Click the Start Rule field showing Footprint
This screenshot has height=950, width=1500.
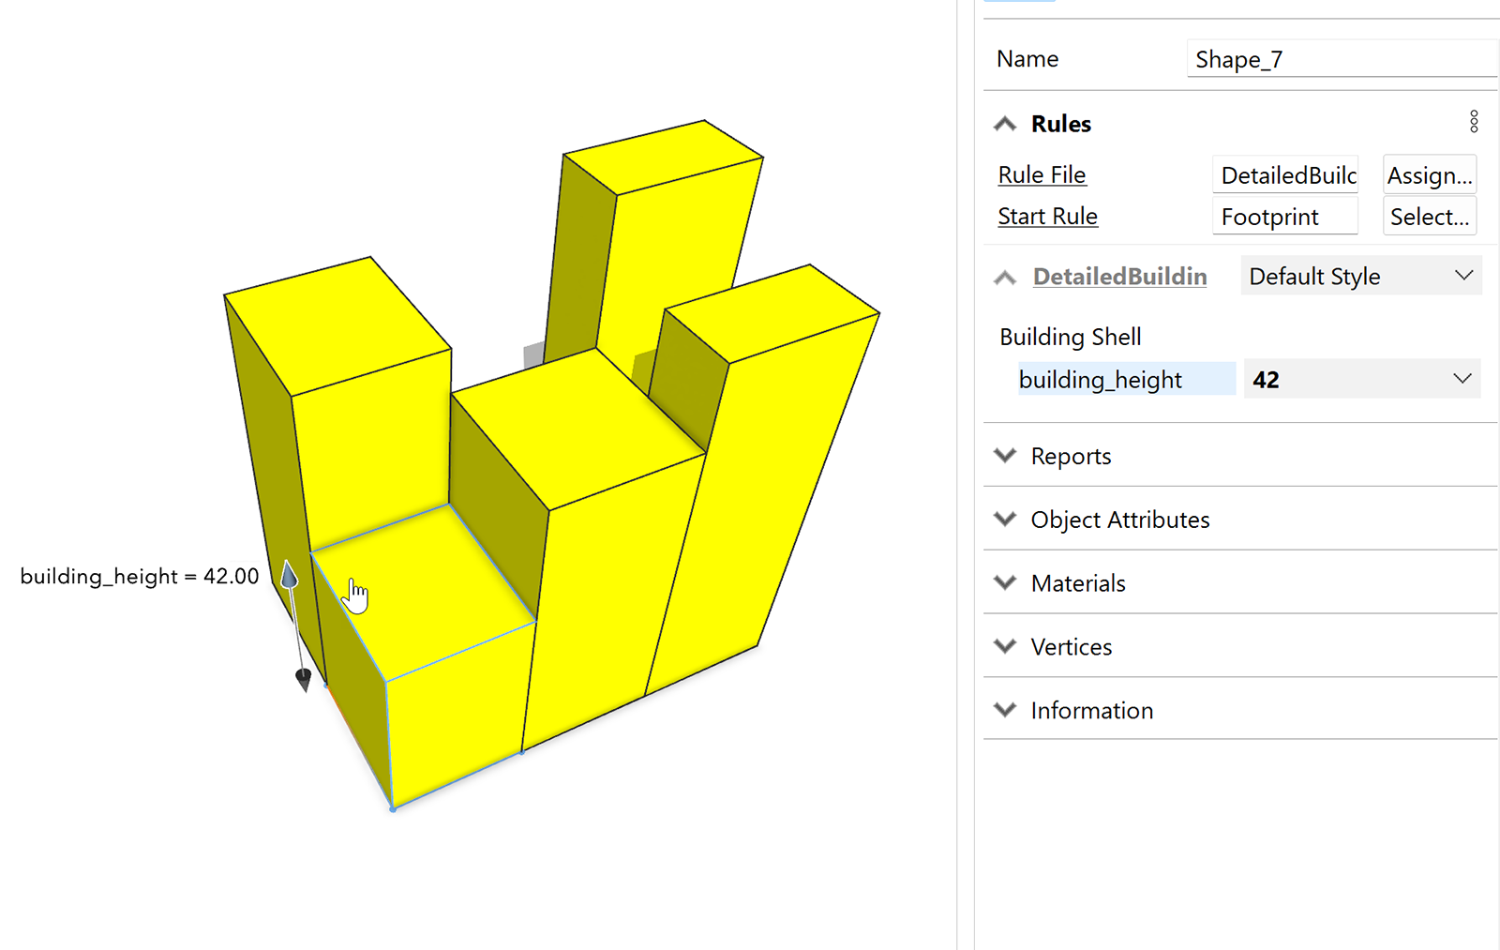tap(1284, 217)
